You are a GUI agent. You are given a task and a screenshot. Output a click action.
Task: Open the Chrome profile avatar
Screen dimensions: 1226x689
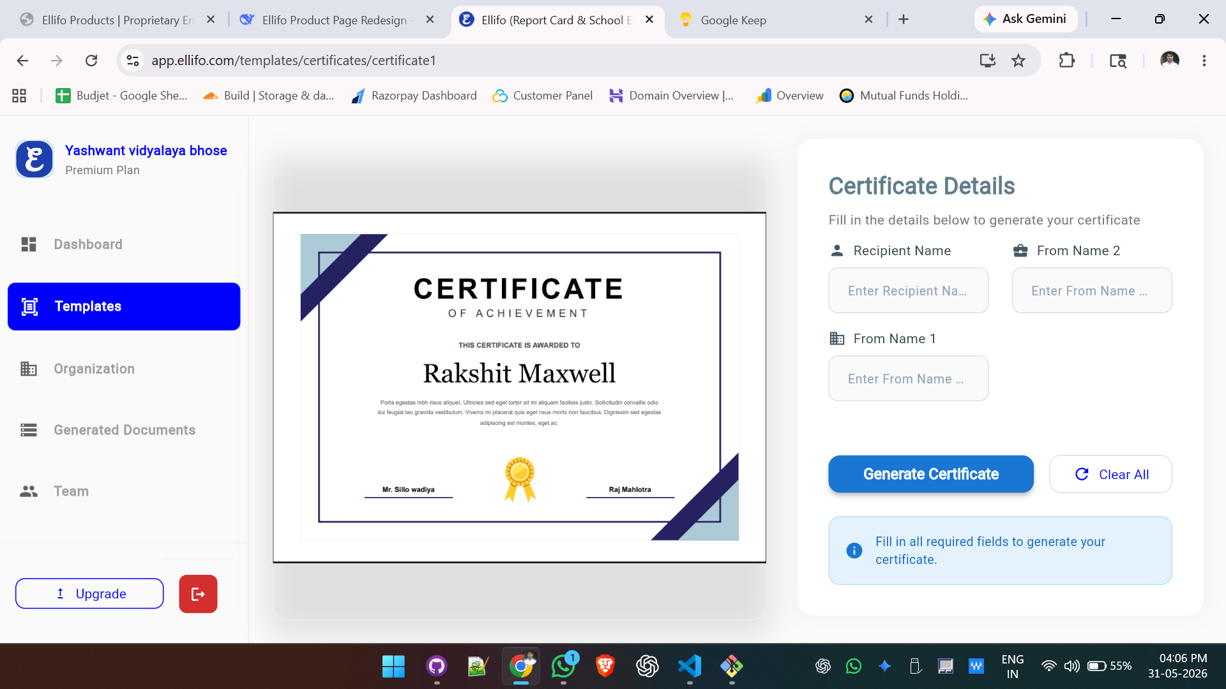[1170, 61]
